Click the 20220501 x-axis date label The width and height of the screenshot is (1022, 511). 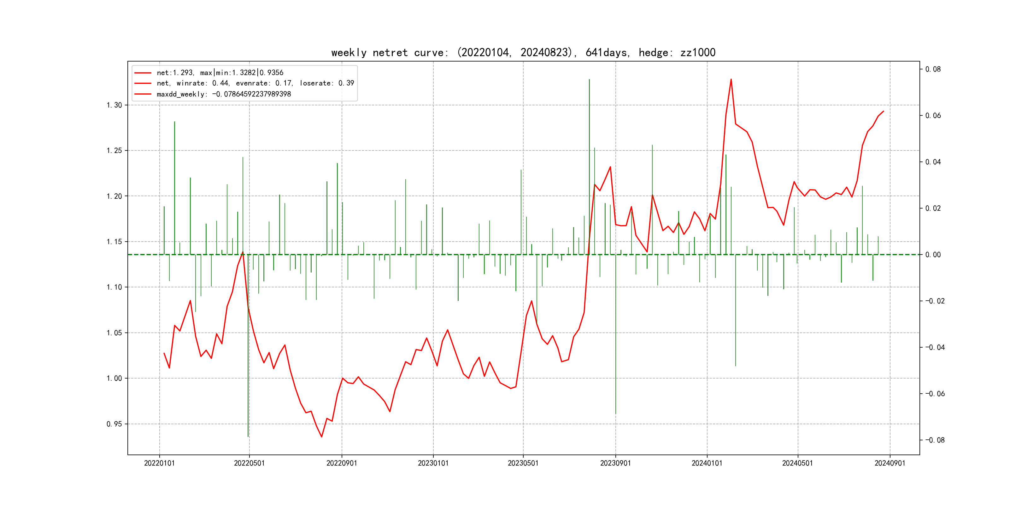(249, 463)
